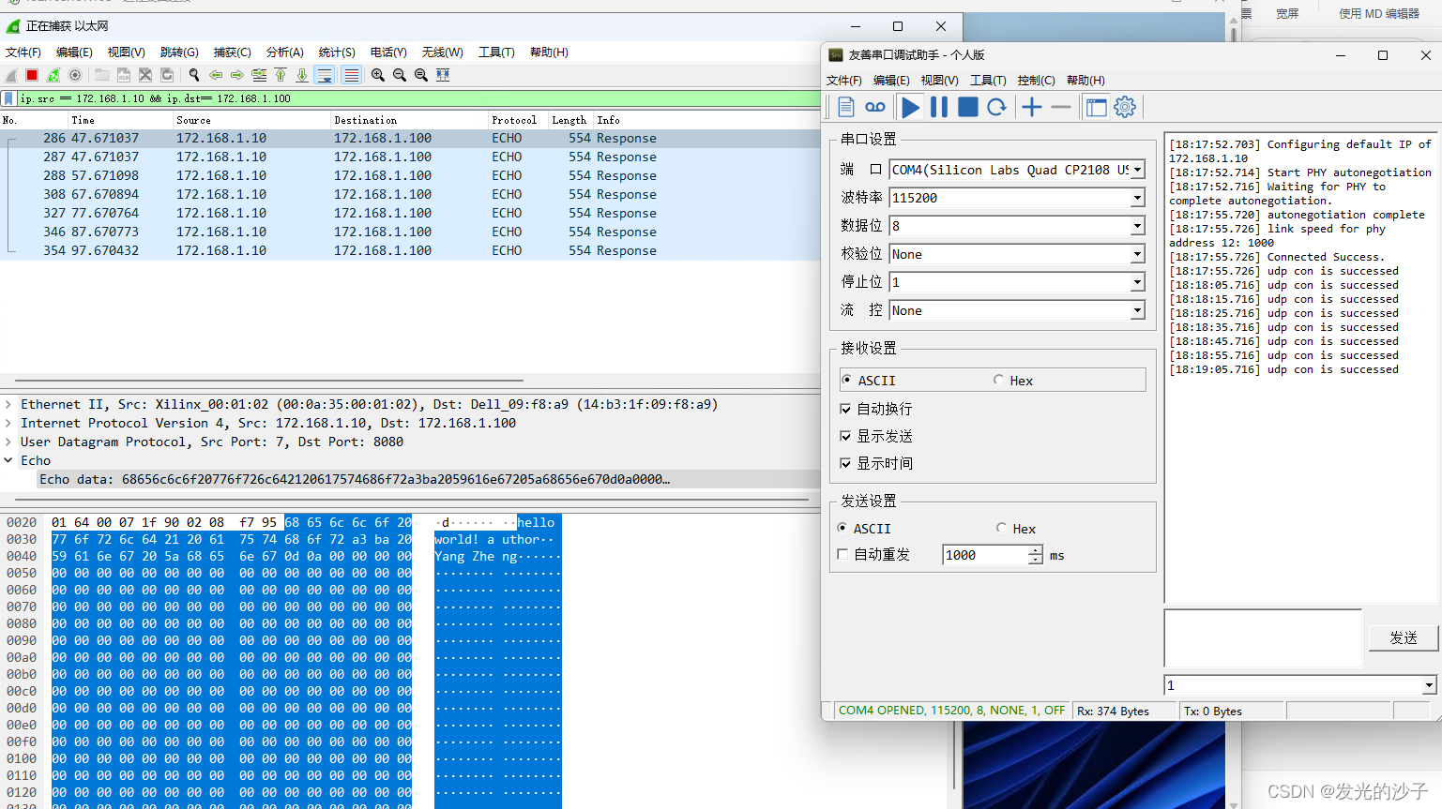1442x809 pixels.
Task: Open the stop bits 停止位 dropdown
Action: [x=1137, y=282]
